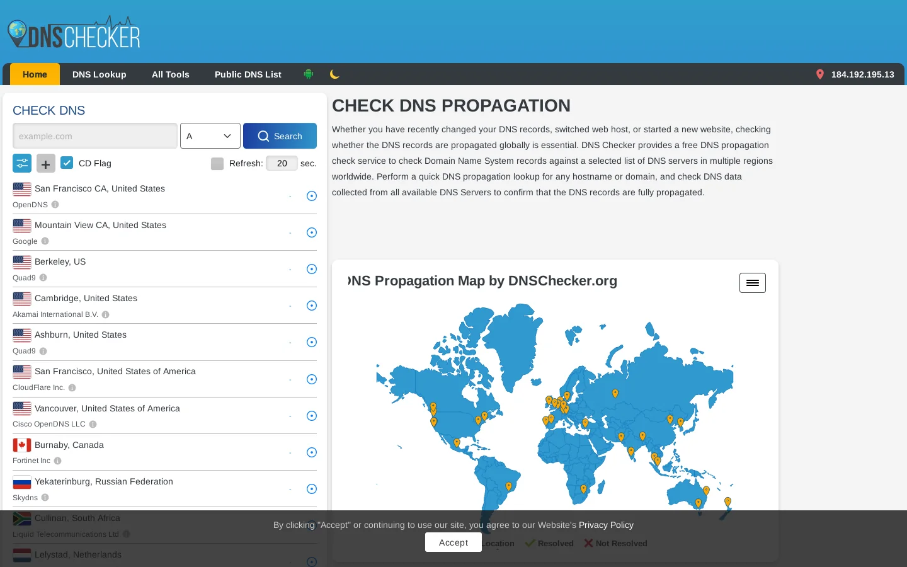Recheck Yekaterinburg Skydns server icon
The image size is (907, 567).
(x=312, y=489)
